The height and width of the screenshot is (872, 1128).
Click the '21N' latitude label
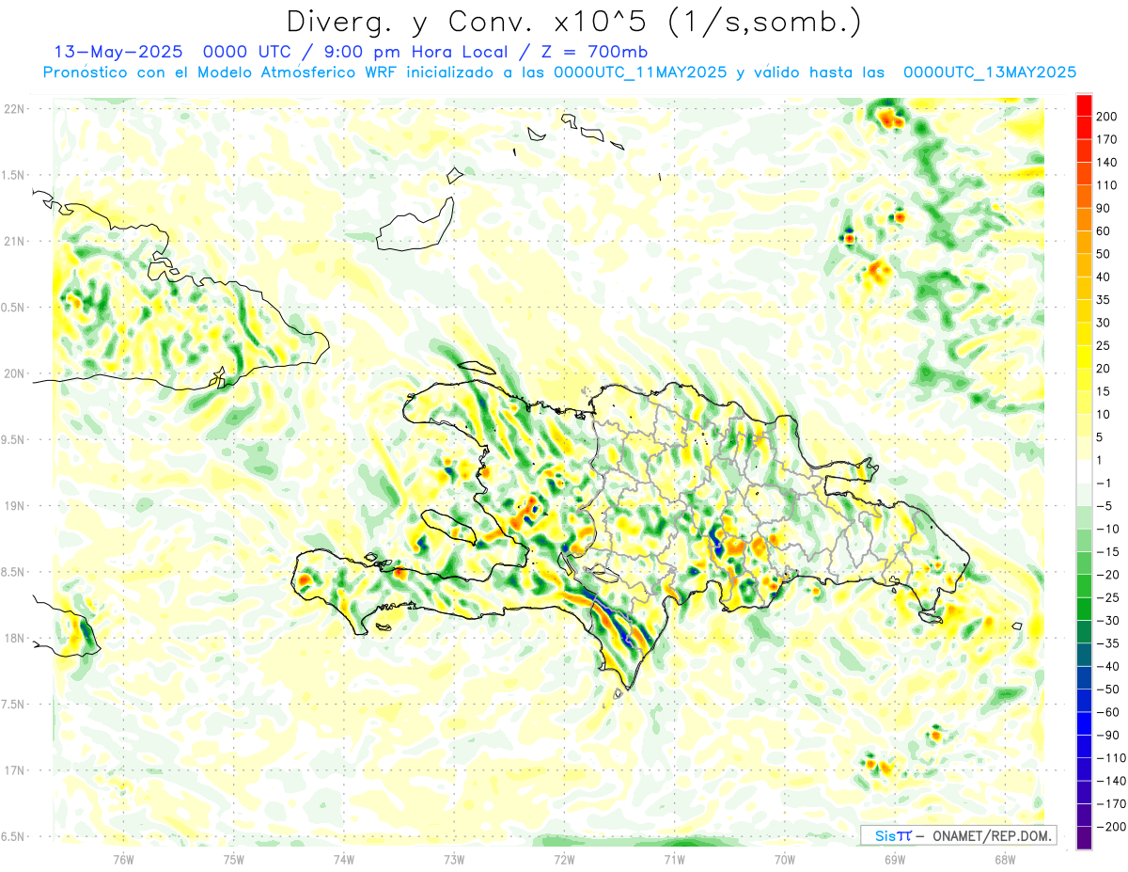coord(15,241)
